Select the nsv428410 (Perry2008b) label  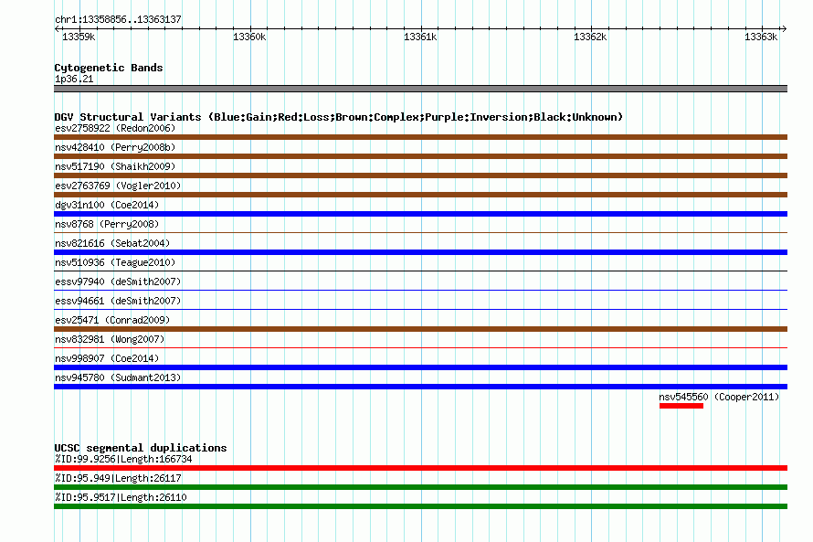click(x=115, y=147)
